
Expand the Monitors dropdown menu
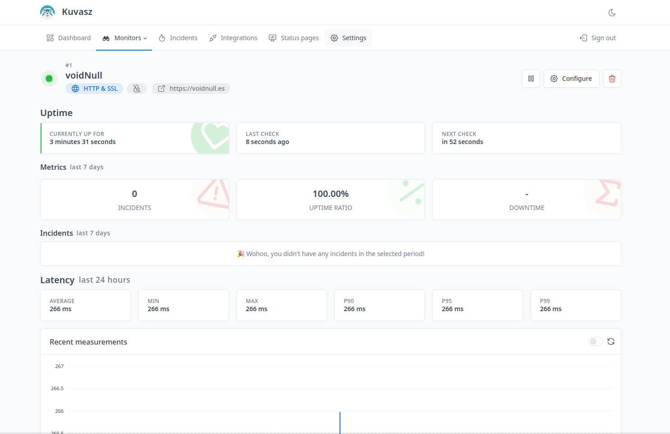124,38
